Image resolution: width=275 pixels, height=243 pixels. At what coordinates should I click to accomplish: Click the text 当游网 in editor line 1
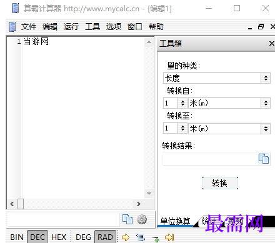coord(36,41)
